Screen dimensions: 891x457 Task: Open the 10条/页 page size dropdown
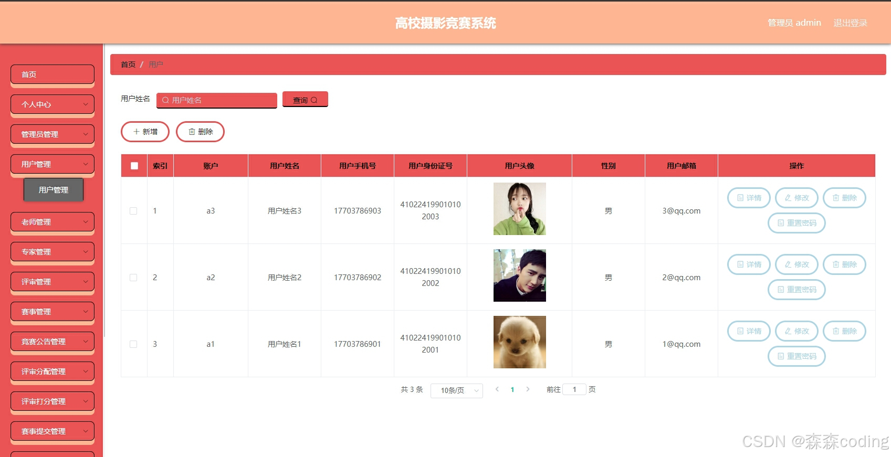456,390
